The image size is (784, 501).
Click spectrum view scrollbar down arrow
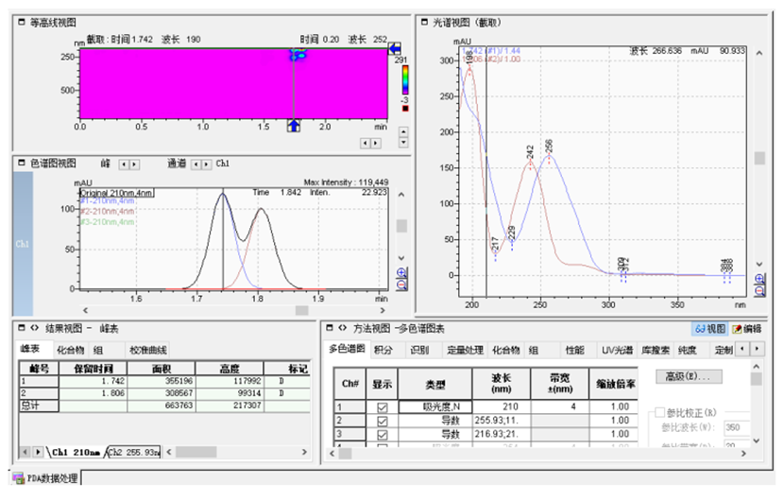[759, 264]
